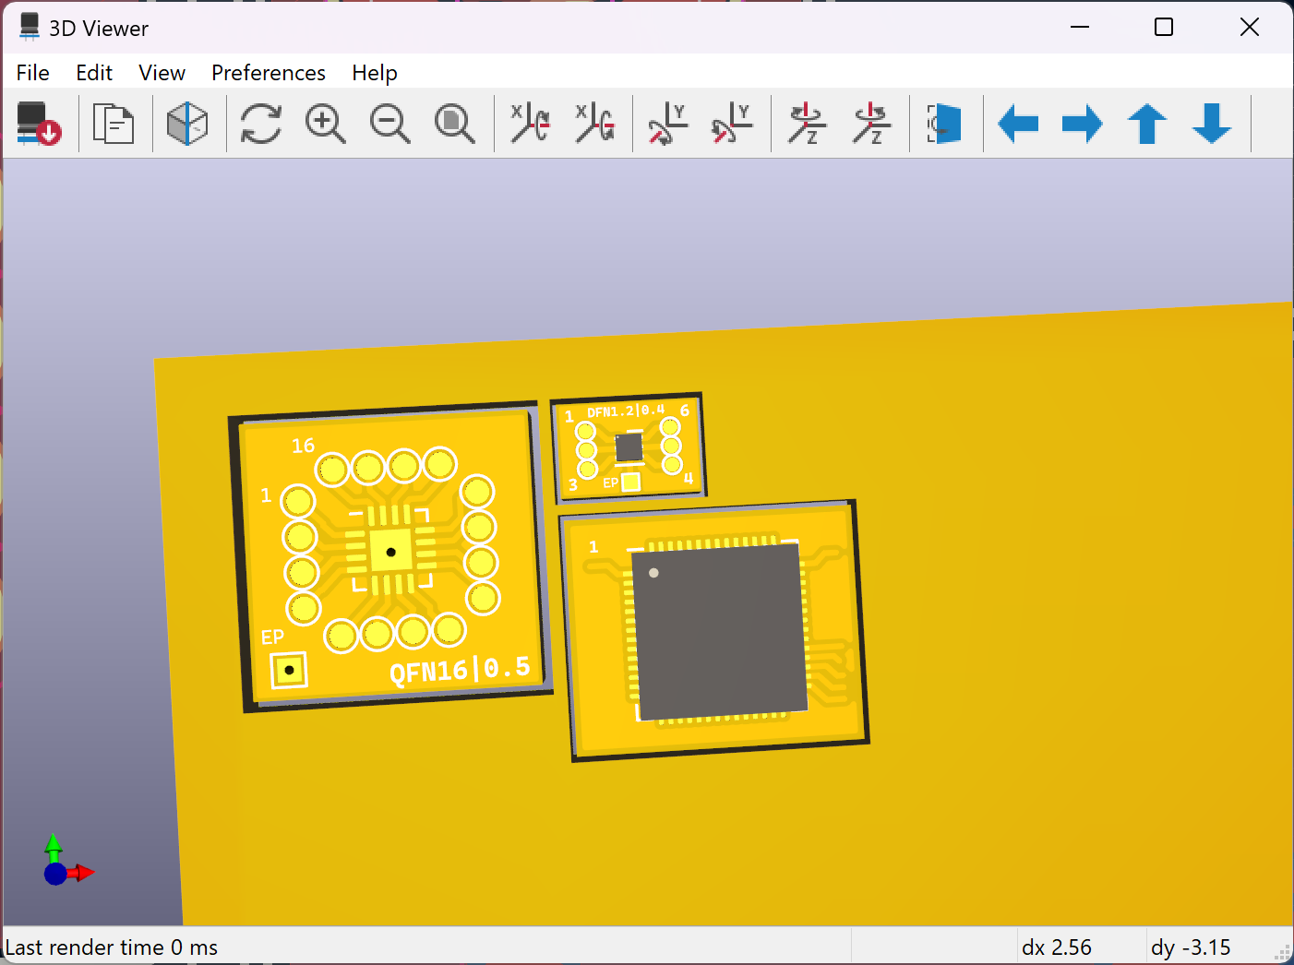The width and height of the screenshot is (1294, 965).
Task: Click the Zoom to fit icon
Action: (x=454, y=124)
